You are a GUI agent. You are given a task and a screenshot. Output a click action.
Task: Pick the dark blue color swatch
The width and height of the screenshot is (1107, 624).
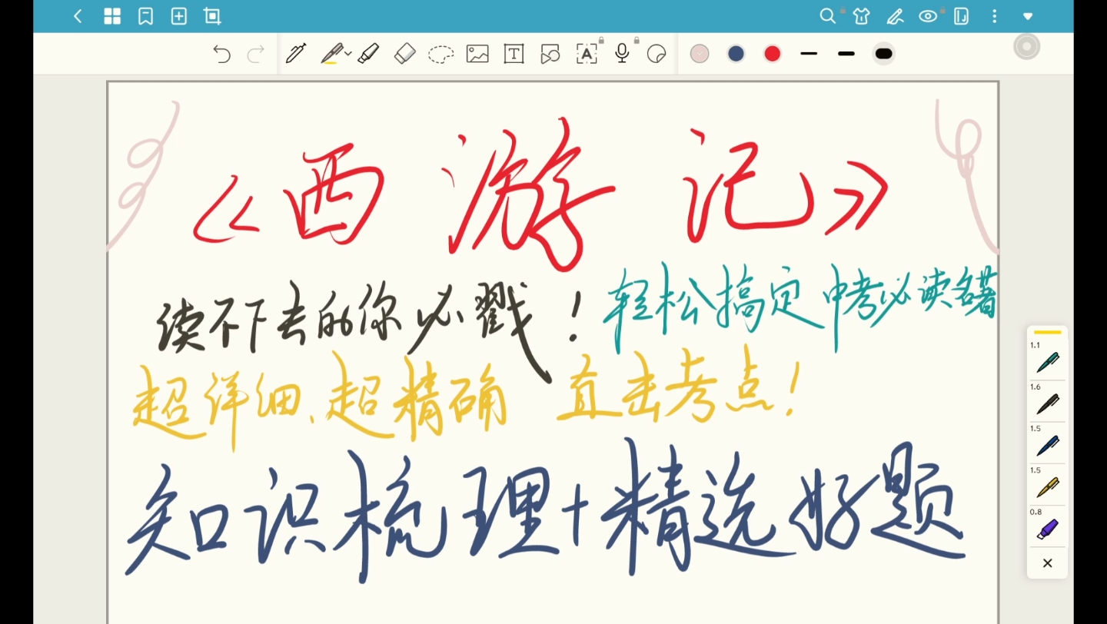(x=736, y=54)
